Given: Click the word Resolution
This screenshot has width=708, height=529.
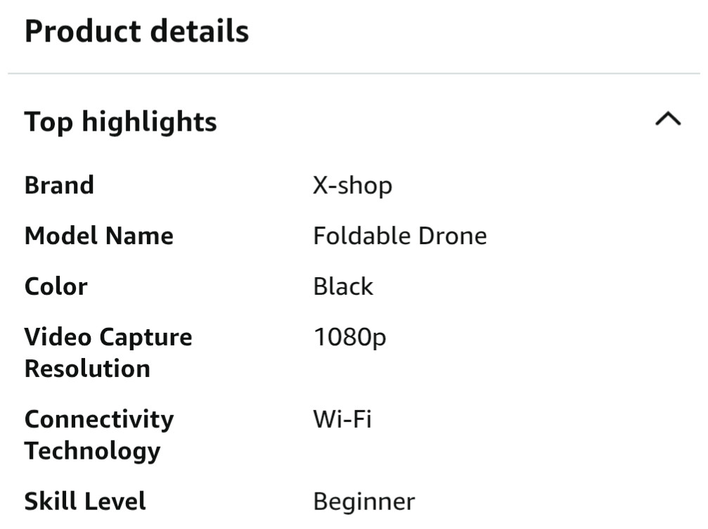Looking at the screenshot, I should 87,368.
